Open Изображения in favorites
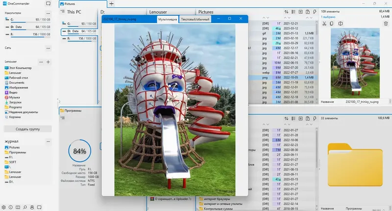This screenshot has height=211, width=392. pos(16,88)
